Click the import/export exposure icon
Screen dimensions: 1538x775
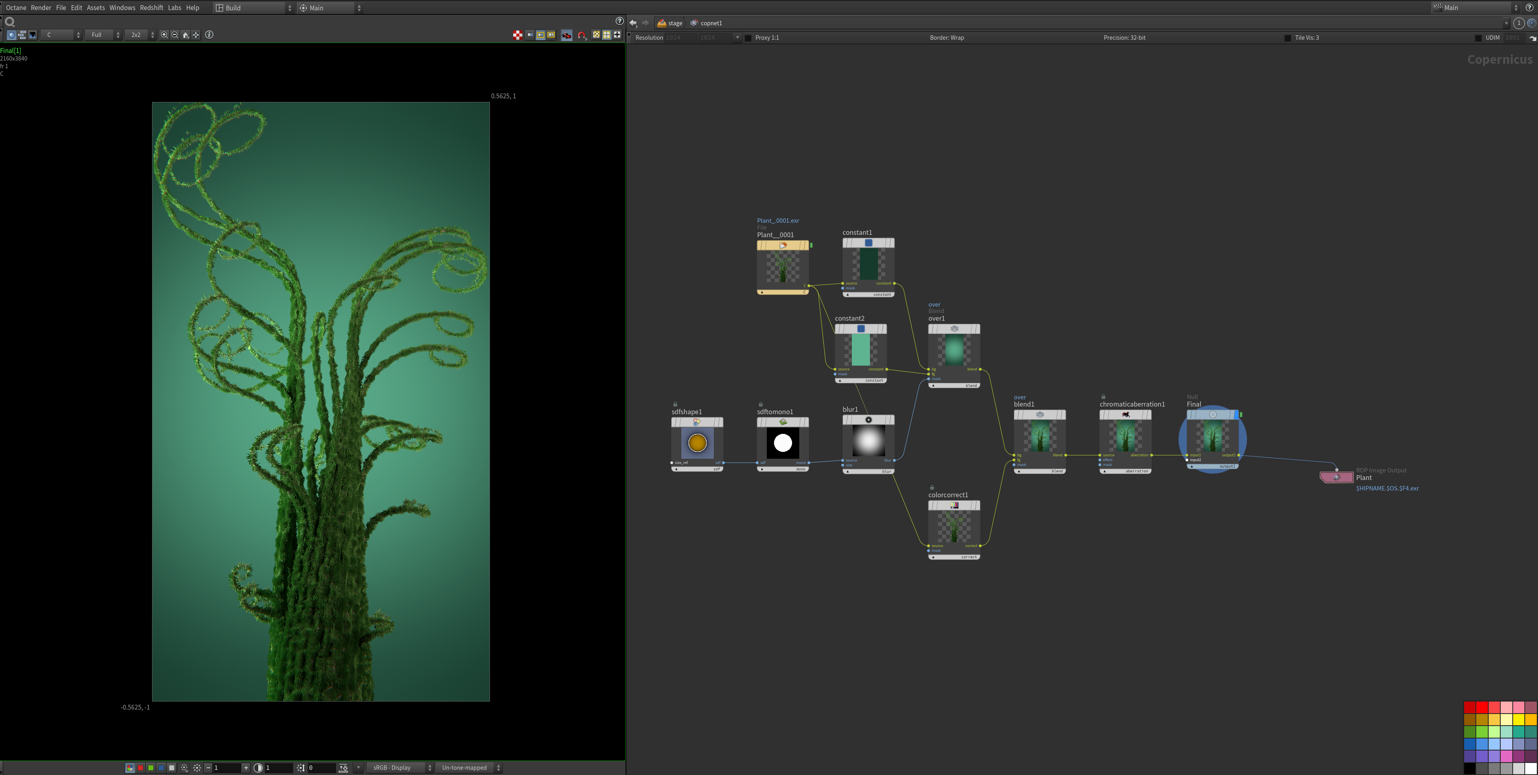[343, 768]
